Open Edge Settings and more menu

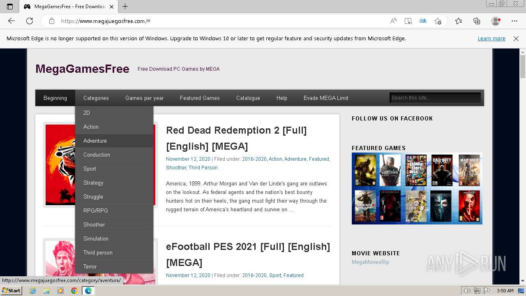(514, 21)
